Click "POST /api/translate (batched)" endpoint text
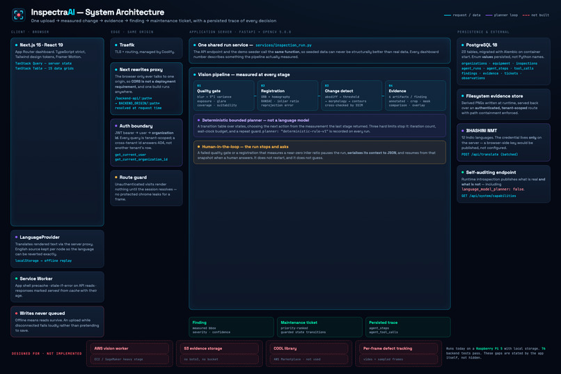Image resolution: width=561 pixels, height=374 pixels. click(489, 154)
